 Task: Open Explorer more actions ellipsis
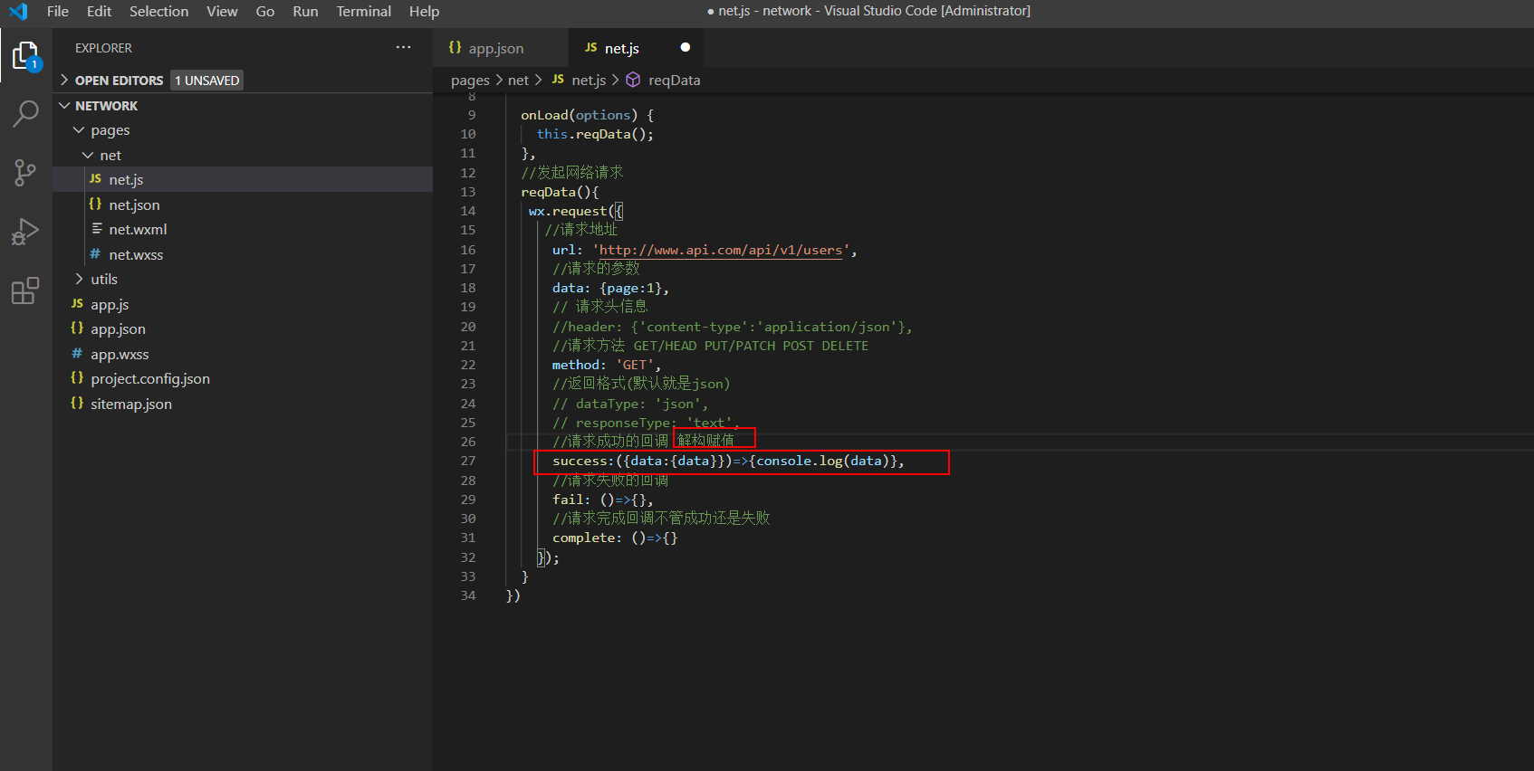tap(403, 47)
